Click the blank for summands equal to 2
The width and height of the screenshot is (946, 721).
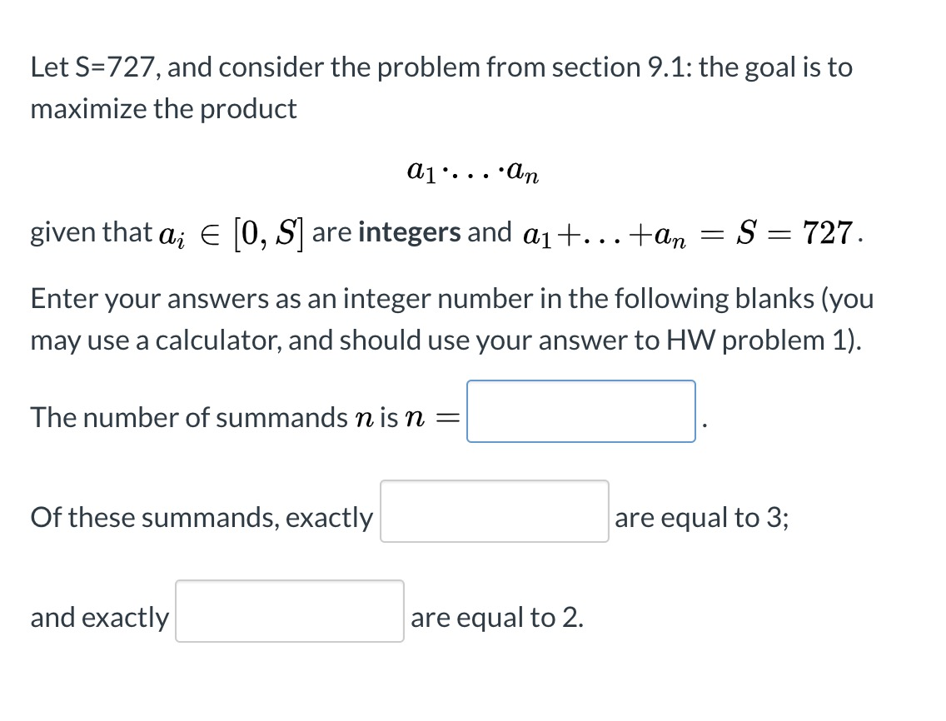point(289,611)
